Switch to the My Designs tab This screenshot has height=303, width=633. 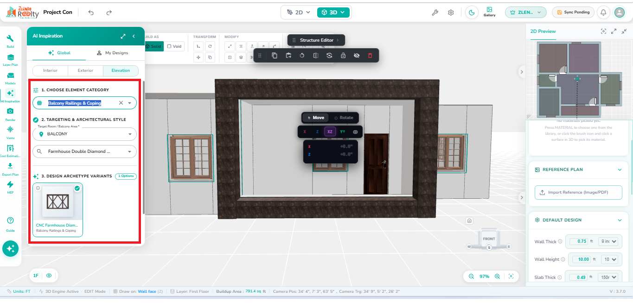coord(112,53)
